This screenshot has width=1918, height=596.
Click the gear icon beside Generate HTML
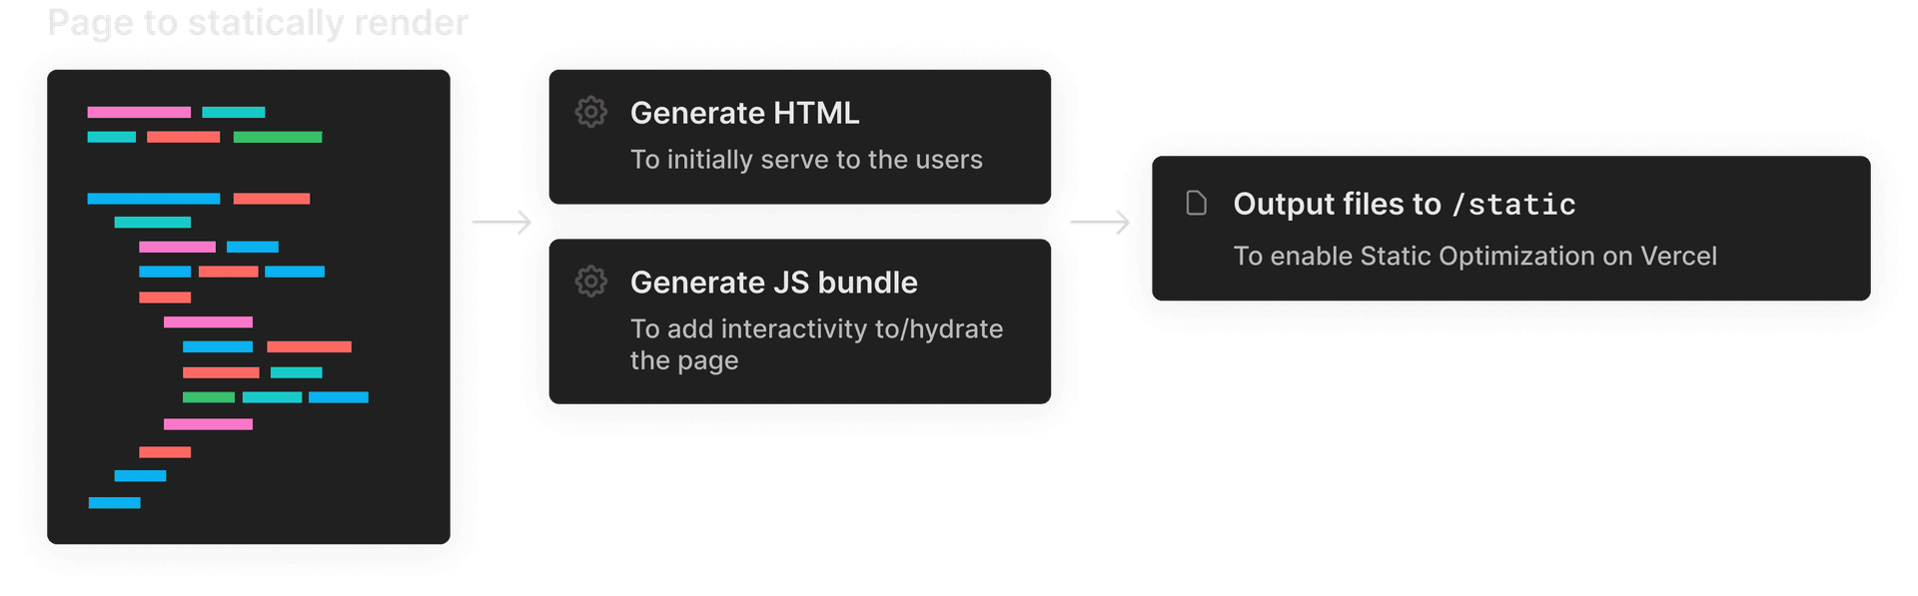pos(591,112)
